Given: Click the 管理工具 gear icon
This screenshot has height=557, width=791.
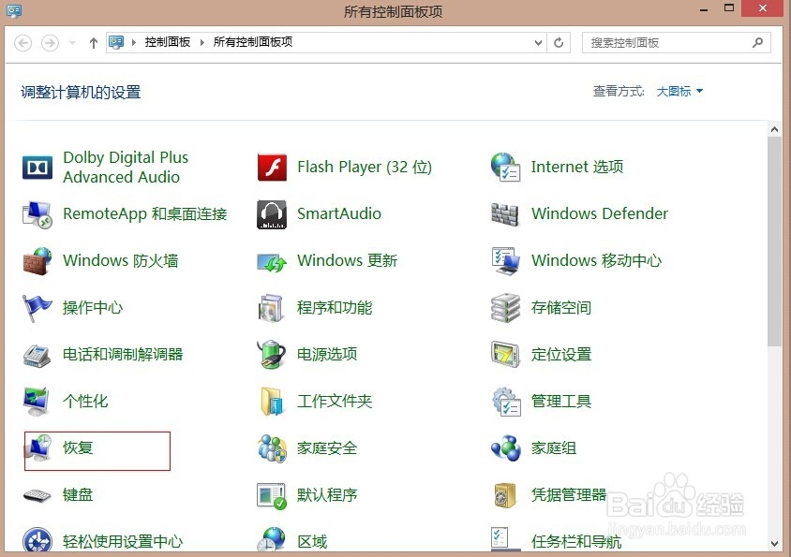Looking at the screenshot, I should [x=506, y=402].
